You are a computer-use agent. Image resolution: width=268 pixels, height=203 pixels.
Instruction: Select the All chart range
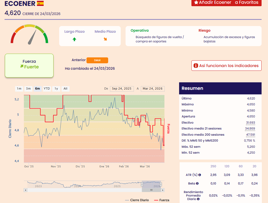66,88
